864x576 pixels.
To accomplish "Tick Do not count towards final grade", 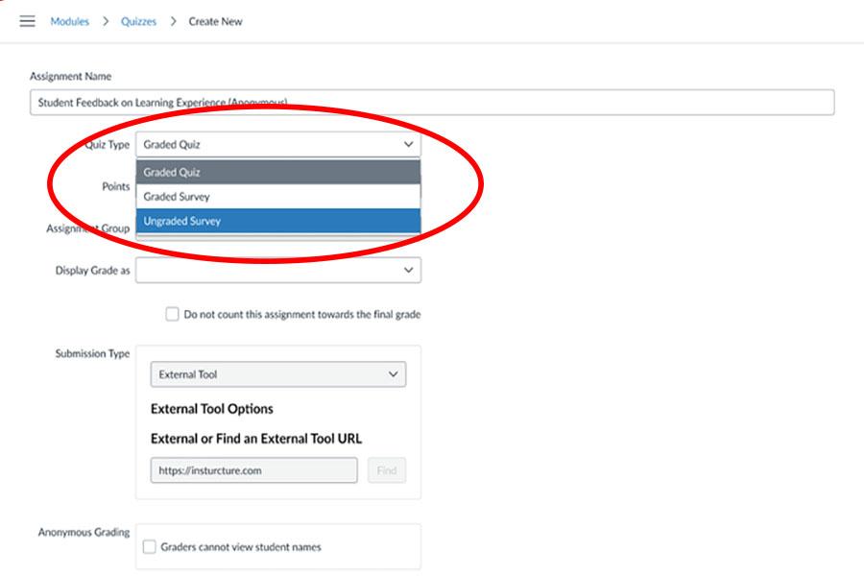I will [172, 314].
